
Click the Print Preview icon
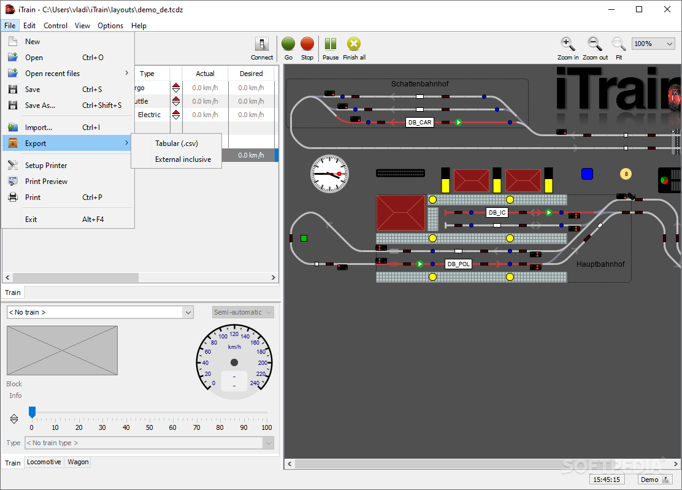tap(13, 182)
